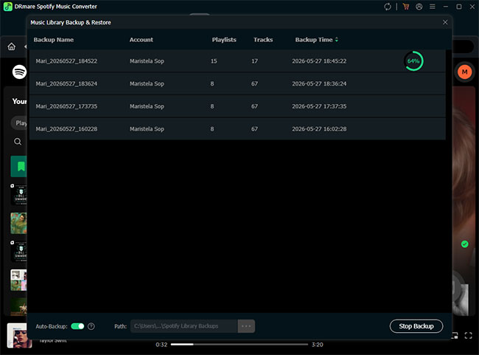The image size is (479, 355).
Task: Click the Playlists column header
Action: (x=224, y=40)
